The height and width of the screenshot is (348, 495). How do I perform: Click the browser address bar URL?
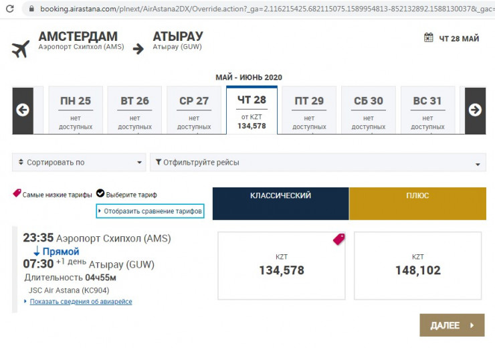click(261, 9)
